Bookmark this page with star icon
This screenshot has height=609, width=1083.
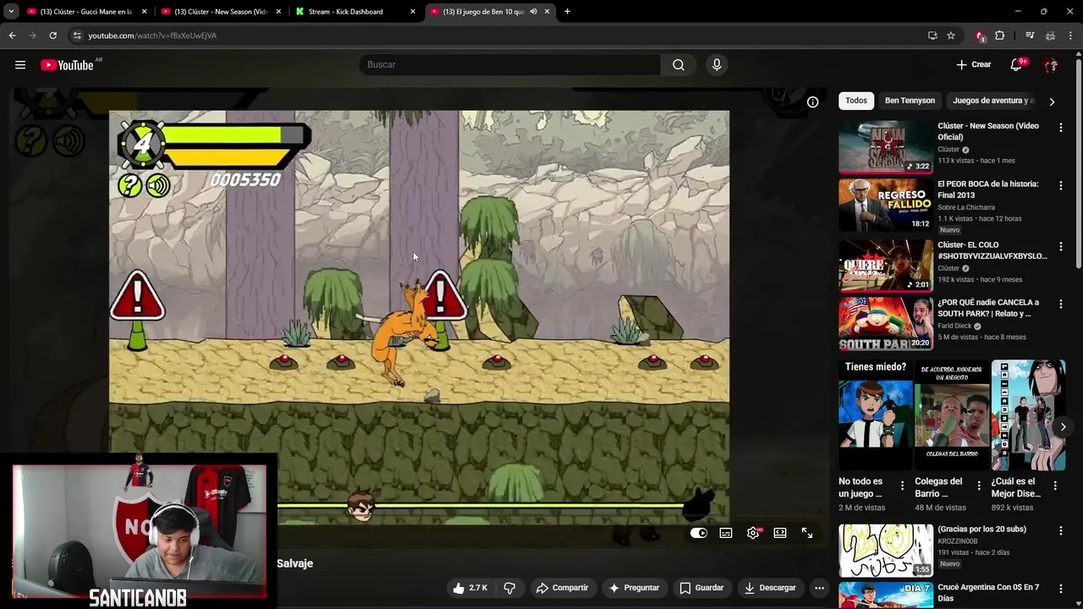coord(951,36)
